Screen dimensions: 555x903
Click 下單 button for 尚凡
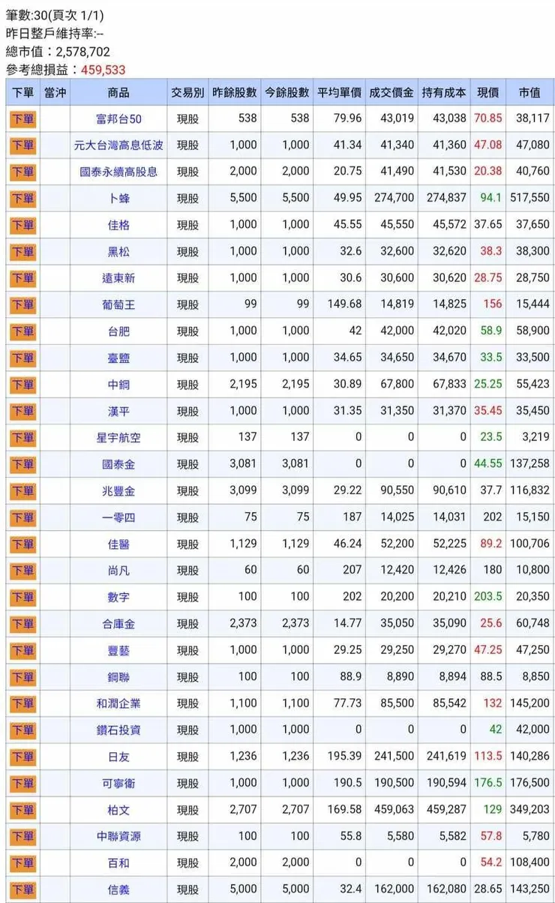[22, 571]
